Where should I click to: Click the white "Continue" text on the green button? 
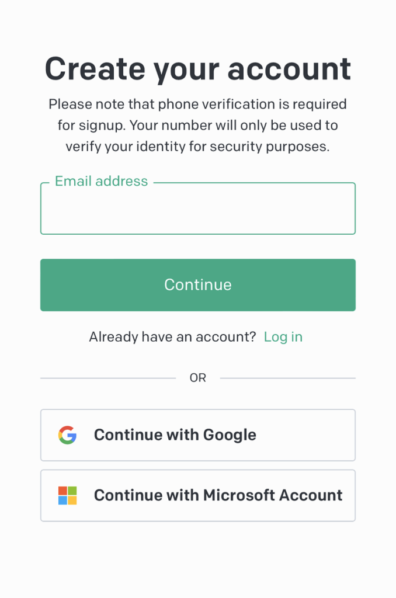(x=197, y=285)
